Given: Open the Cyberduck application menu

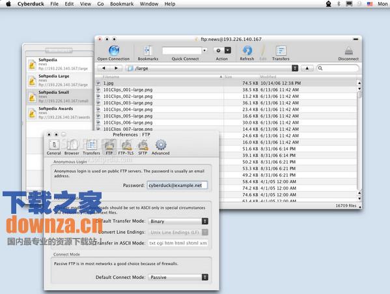Looking at the screenshot, I should [x=31, y=4].
